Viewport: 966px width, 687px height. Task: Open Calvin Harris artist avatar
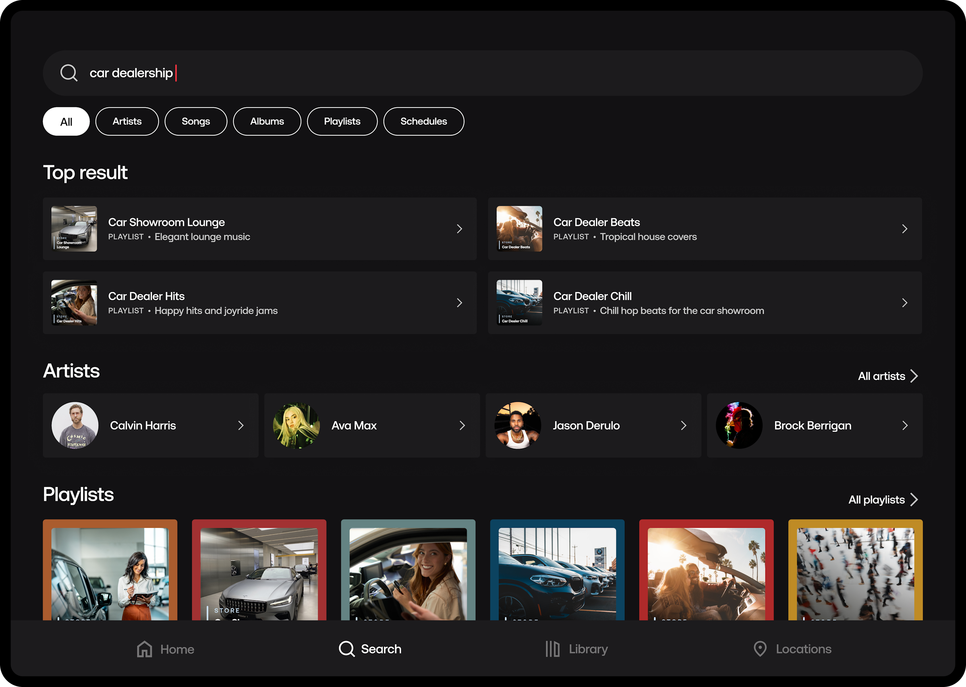[x=75, y=425]
